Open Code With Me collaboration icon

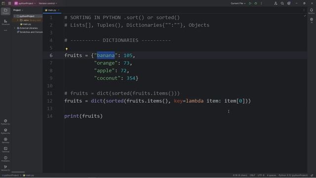click(276, 3)
